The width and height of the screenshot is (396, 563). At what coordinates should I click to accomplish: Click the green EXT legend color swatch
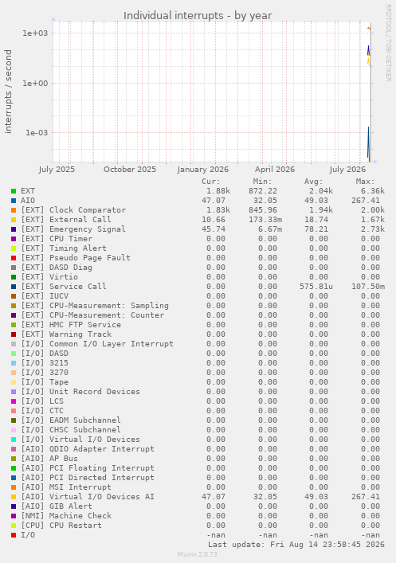[14, 191]
